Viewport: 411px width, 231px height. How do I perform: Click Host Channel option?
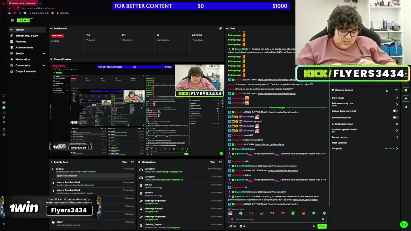point(339,143)
